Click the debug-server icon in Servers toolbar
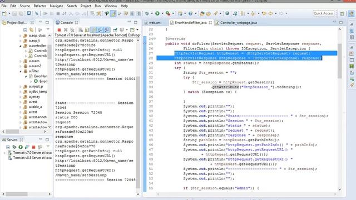This screenshot has width=356, height=200. click(14, 147)
